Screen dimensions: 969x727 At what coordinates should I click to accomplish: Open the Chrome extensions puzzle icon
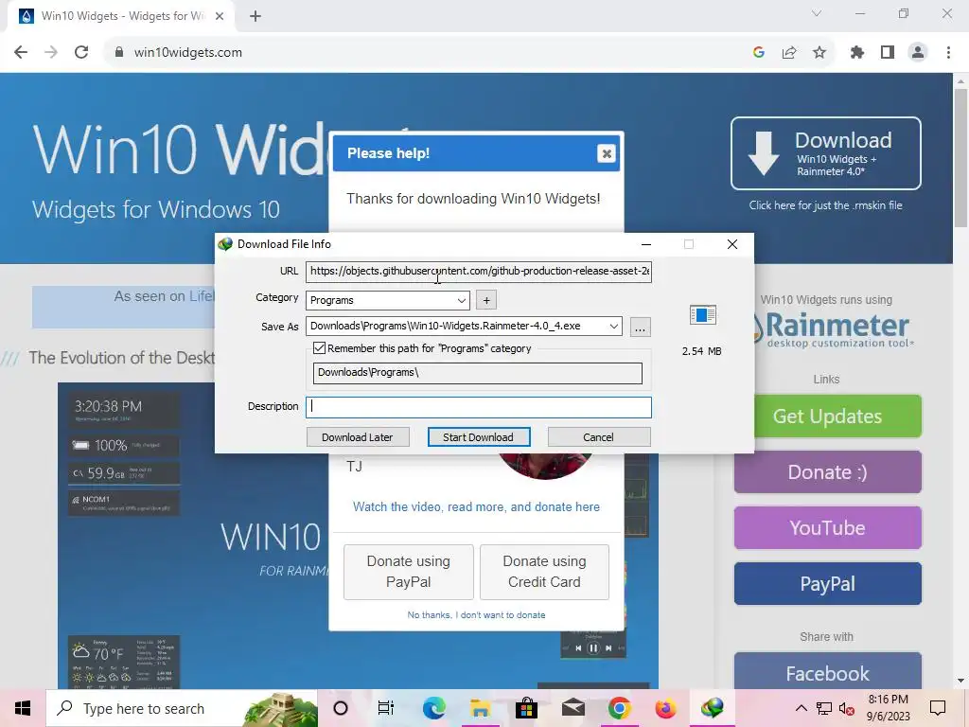coord(857,53)
